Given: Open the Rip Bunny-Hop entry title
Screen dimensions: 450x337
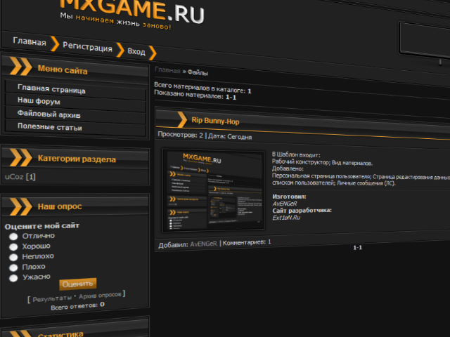Looking at the screenshot, I should pos(215,121).
